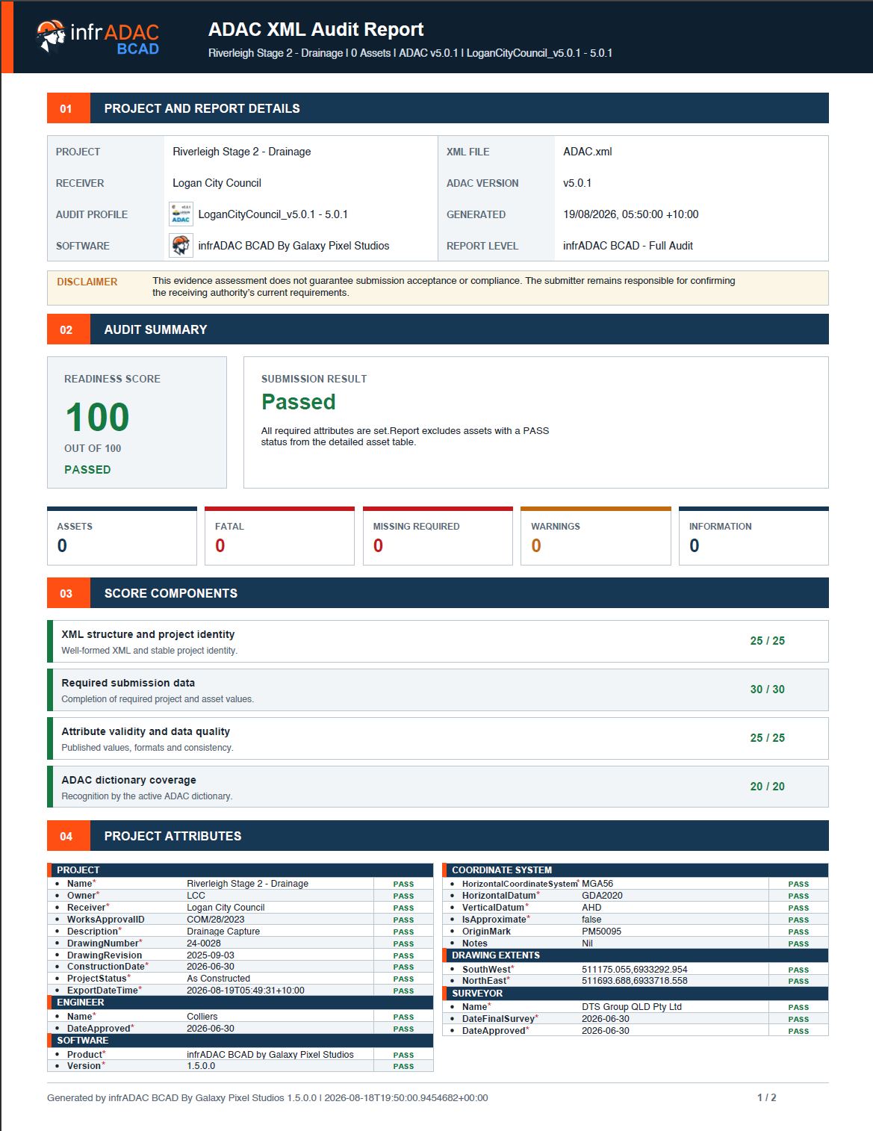Screen dimensions: 873x1131
Task: Click the COORDINATE SYSTEM table header
Action: (636, 870)
